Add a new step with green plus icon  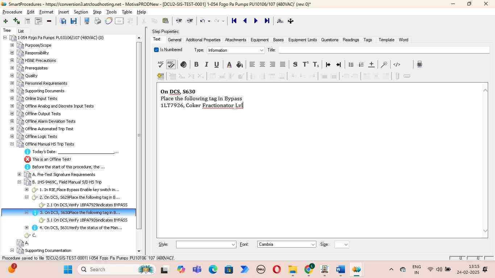pyautogui.click(x=5, y=21)
